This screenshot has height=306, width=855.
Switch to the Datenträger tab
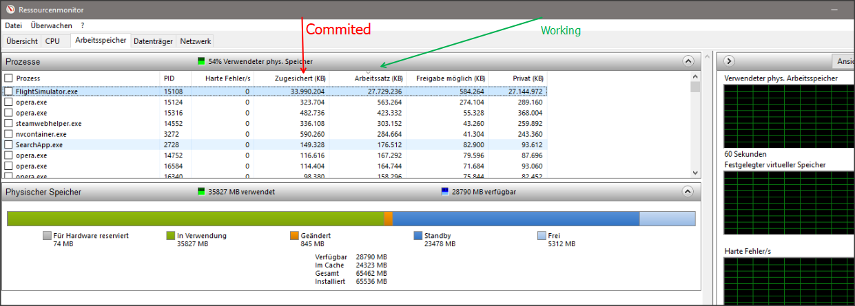[x=153, y=41]
